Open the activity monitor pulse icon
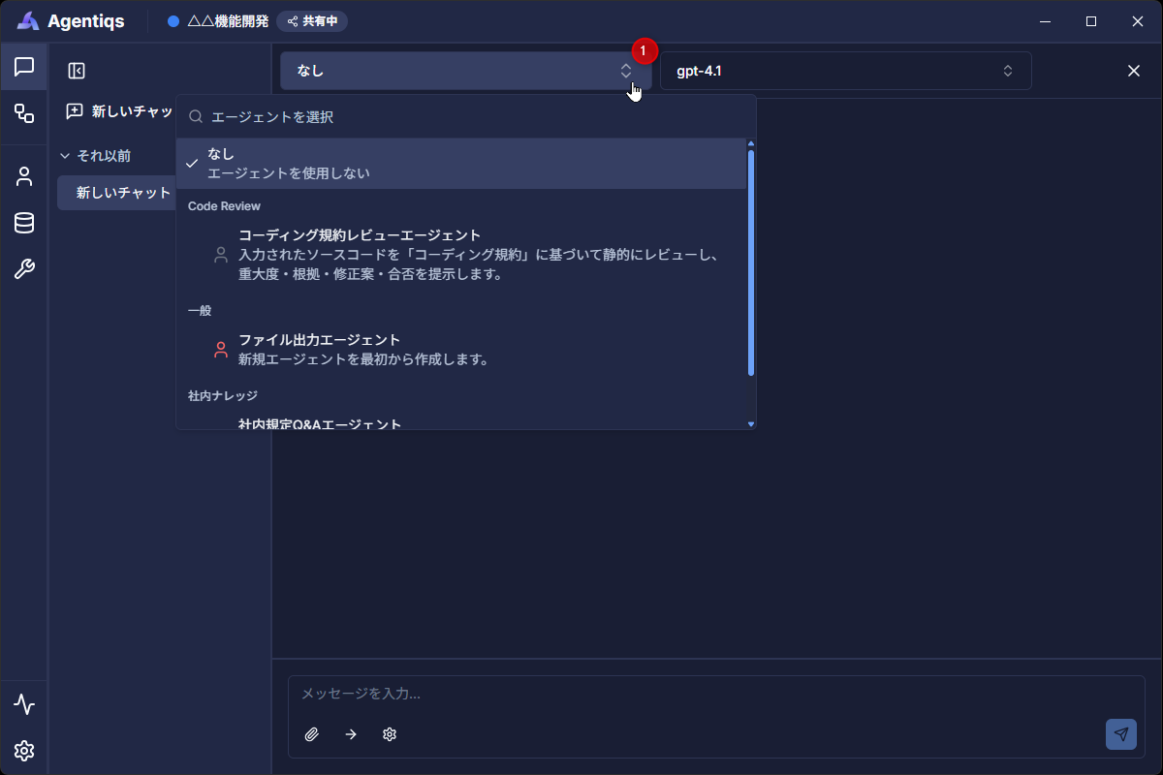Screen dimensions: 1163x775 (x=24, y=704)
